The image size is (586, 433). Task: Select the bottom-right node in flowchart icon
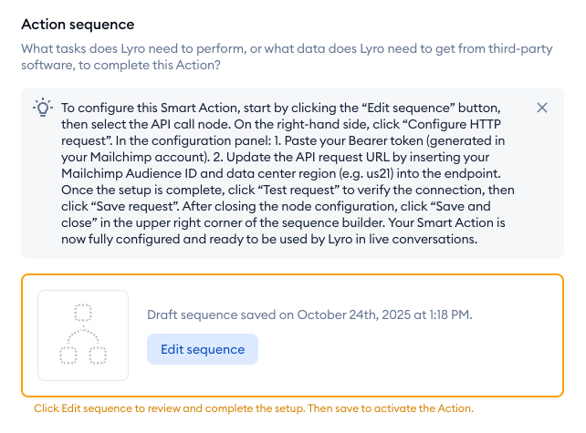[x=99, y=355]
